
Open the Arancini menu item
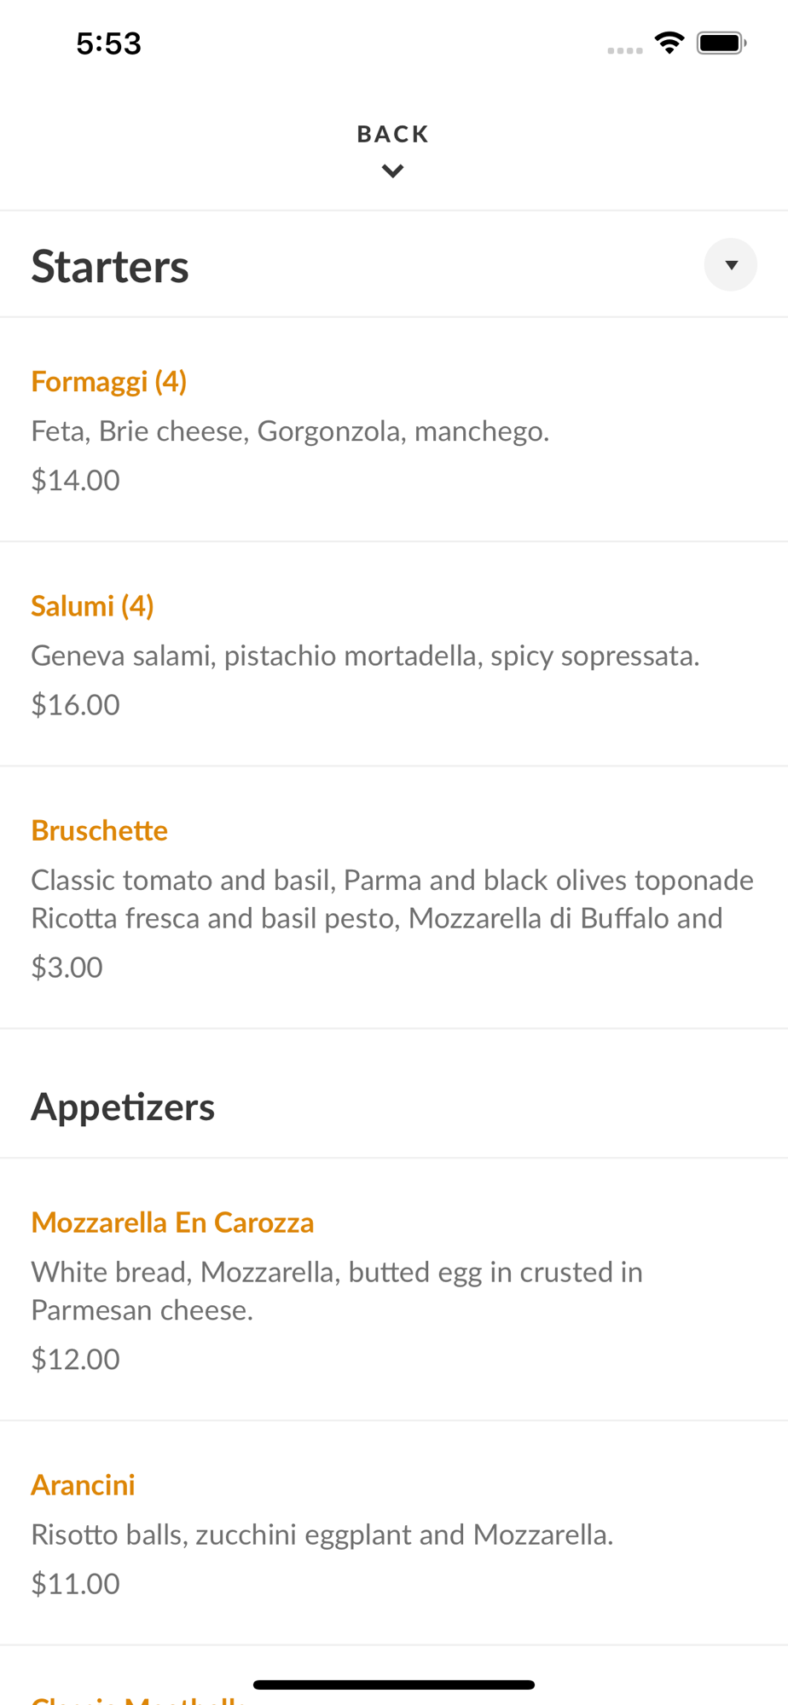point(84,1485)
